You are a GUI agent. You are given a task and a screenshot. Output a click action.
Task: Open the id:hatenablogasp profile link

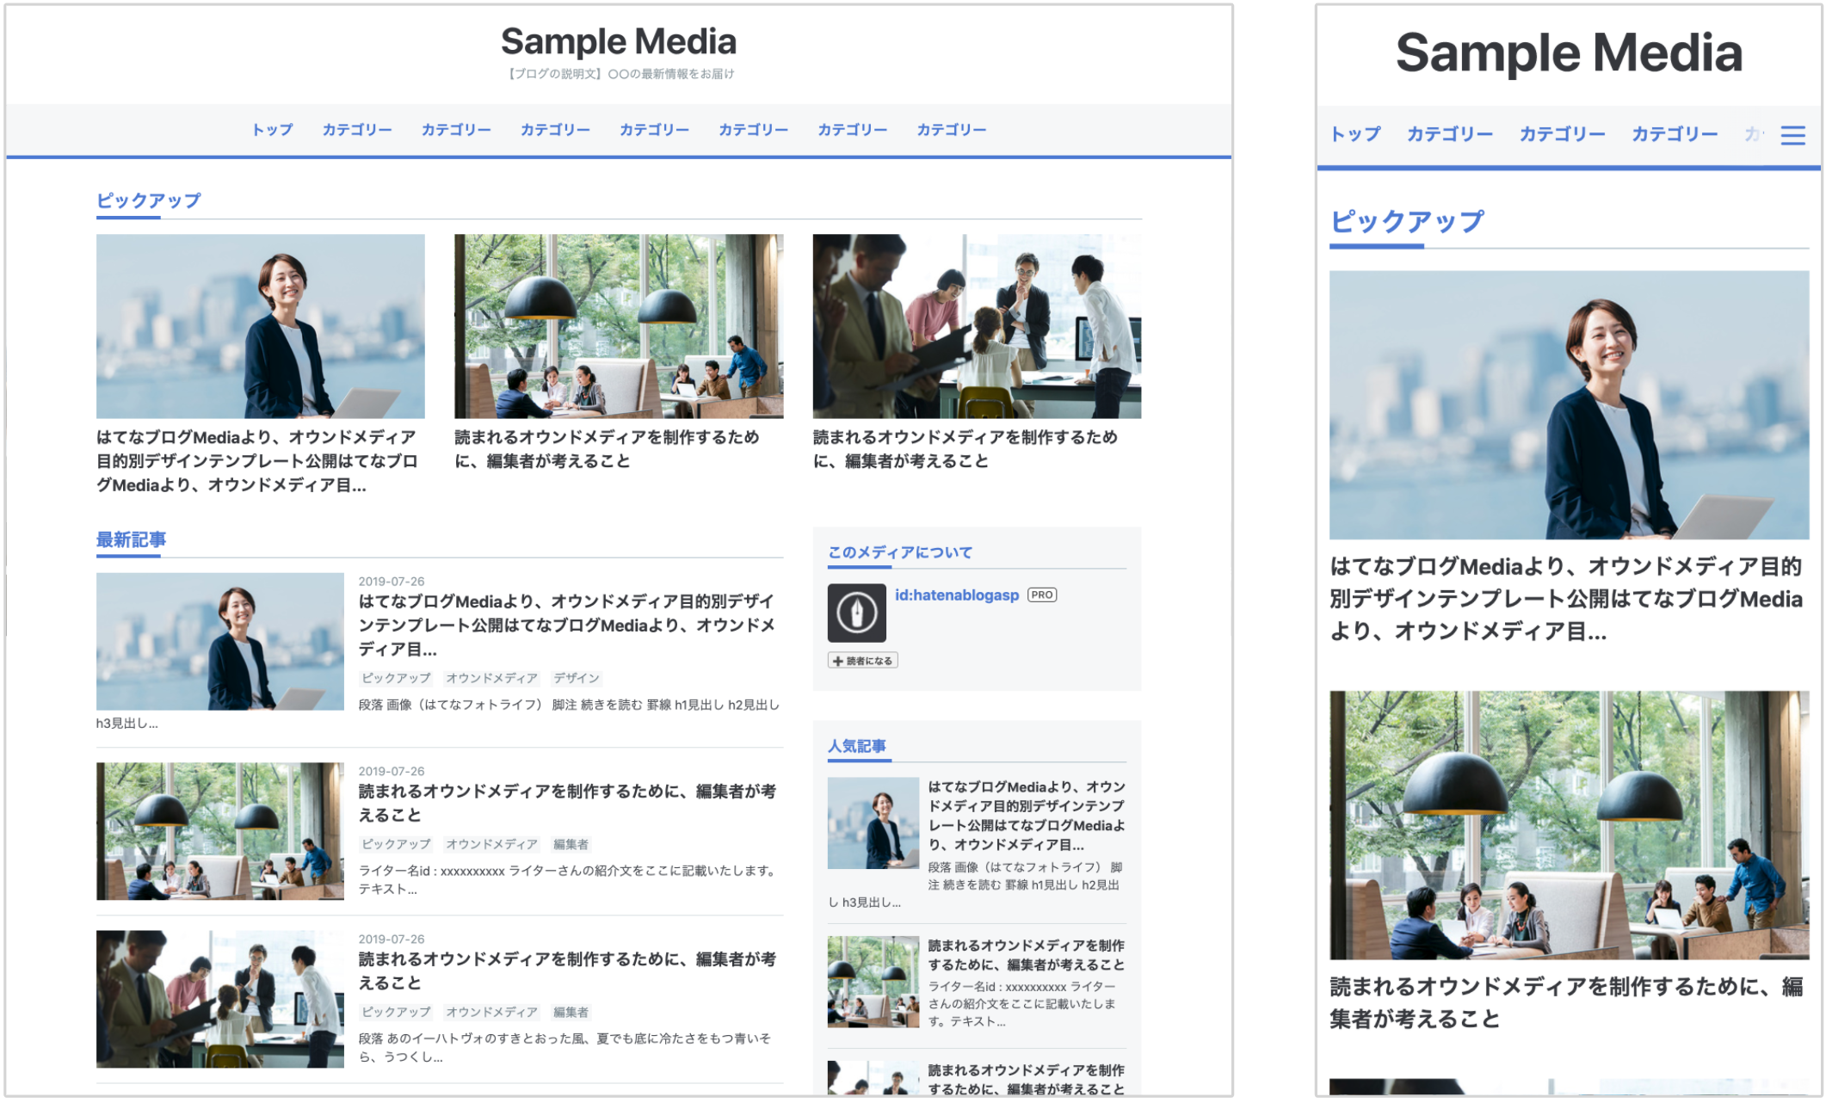(x=956, y=595)
